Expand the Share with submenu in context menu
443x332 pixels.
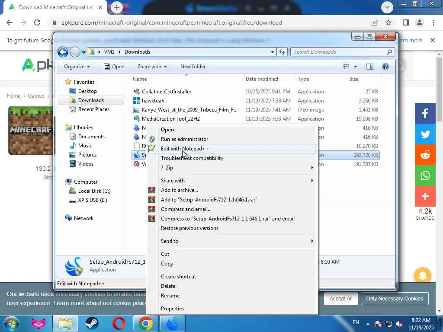[232, 181]
